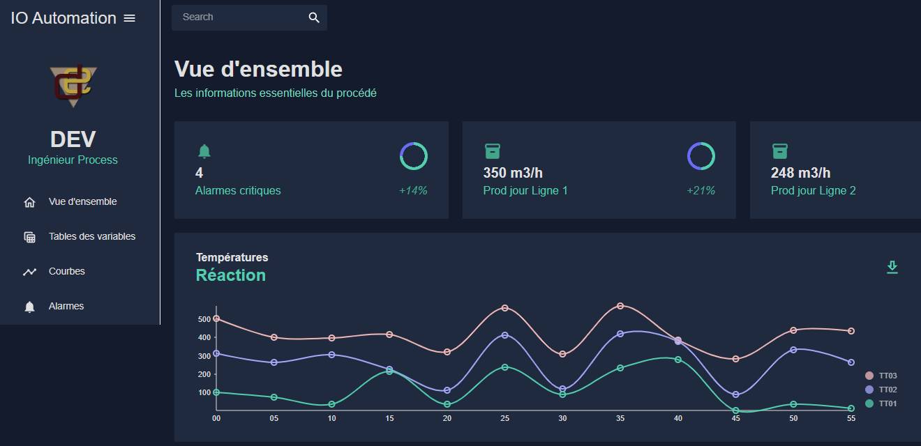This screenshot has height=446, width=921.
Task: Click the progress ring on Alarmes critiques card
Action: point(414,156)
